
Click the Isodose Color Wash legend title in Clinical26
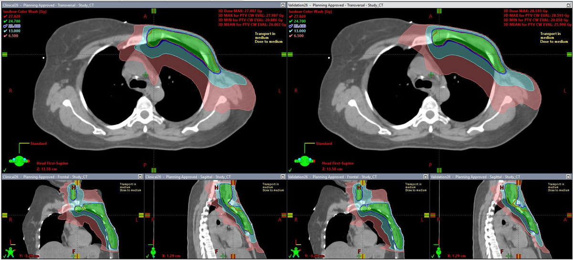[x=23, y=10]
